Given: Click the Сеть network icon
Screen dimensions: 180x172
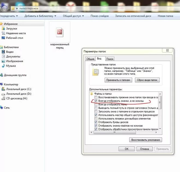Looking at the screenshot, I should pos(1,108).
